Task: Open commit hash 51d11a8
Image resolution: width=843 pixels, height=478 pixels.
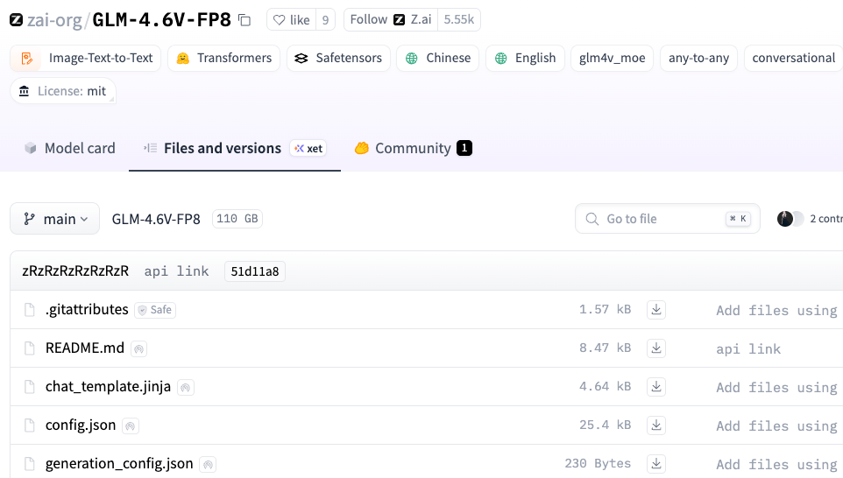Action: (255, 271)
